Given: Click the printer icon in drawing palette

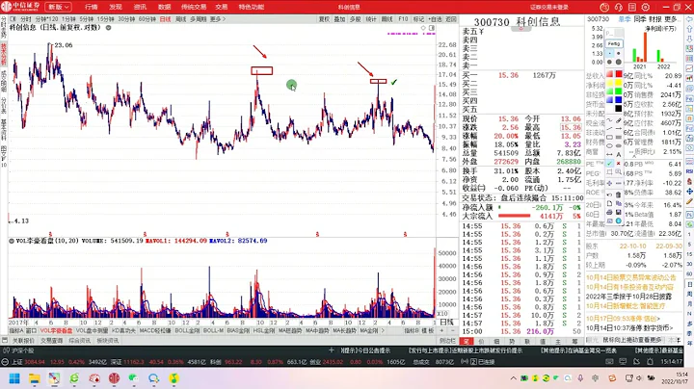Looking at the screenshot, I should pyautogui.click(x=609, y=212).
